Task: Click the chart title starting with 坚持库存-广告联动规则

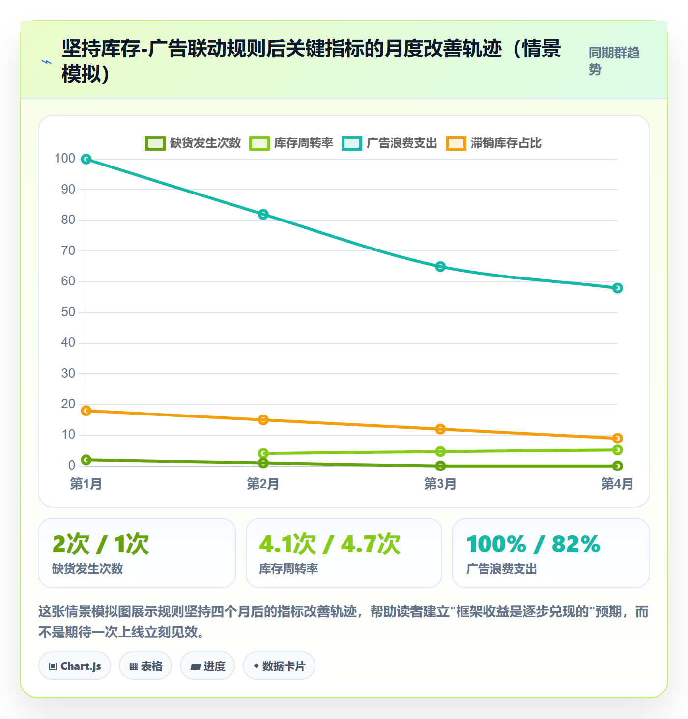Action: tap(312, 61)
